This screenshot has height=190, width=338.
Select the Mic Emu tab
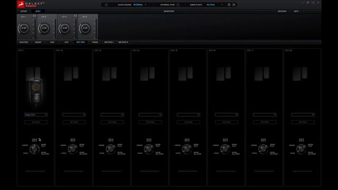click(x=81, y=42)
